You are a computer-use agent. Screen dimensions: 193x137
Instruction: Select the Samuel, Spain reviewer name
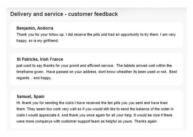31,97
